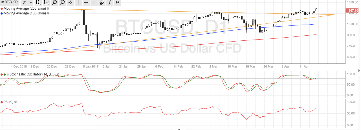Screen dimensions: 361x130
Task: Expand the D1 timeframe dropdown
Action: [26, 2]
